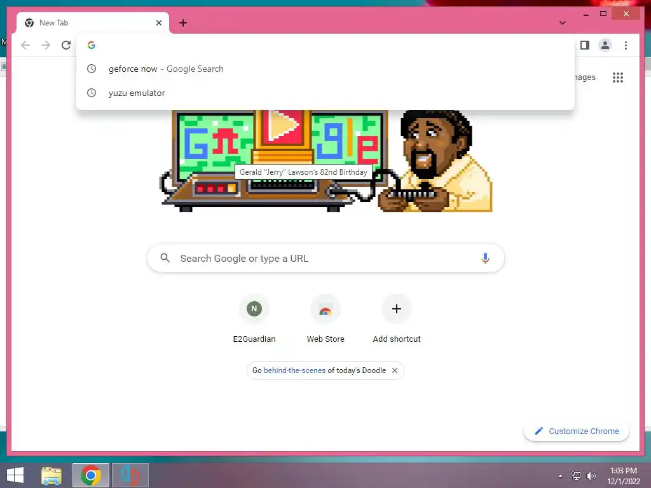
Task: Go back using the left arrow button
Action: [x=25, y=45]
